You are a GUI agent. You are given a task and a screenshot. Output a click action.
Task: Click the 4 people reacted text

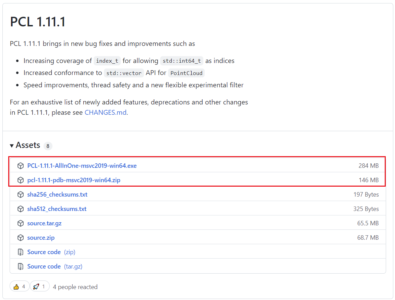pyautogui.click(x=75, y=287)
